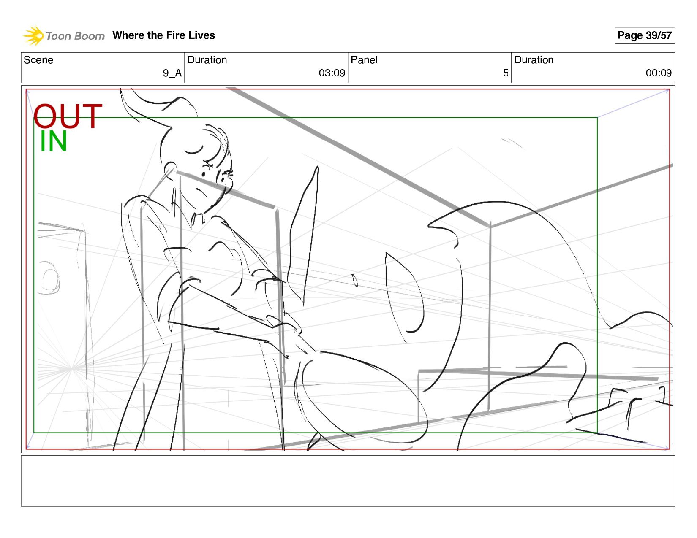
Task: Select the panel number '5'
Action: (x=506, y=73)
